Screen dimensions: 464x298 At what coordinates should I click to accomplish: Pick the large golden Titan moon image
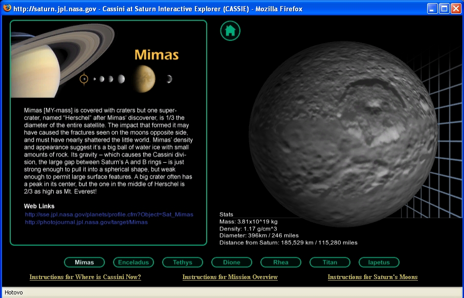[x=144, y=79]
